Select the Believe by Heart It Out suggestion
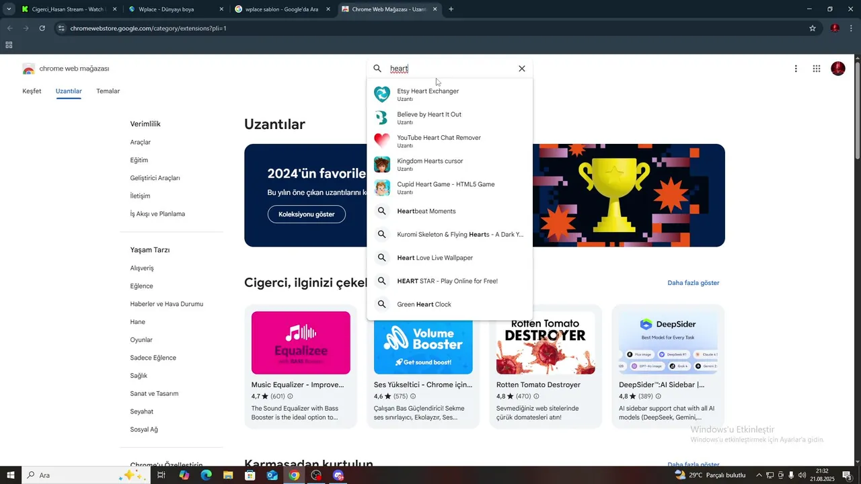This screenshot has height=484, width=861. (449, 118)
